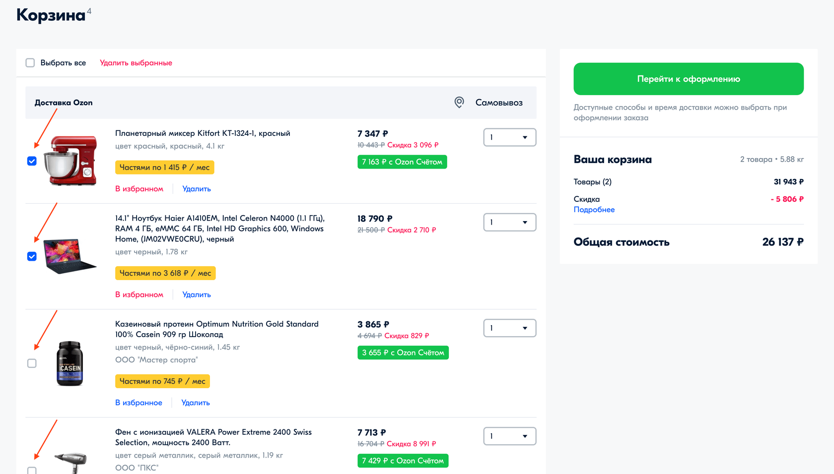Image resolution: width=834 pixels, height=474 pixels.
Task: Click Удалить for Casein protein
Action: click(196, 403)
